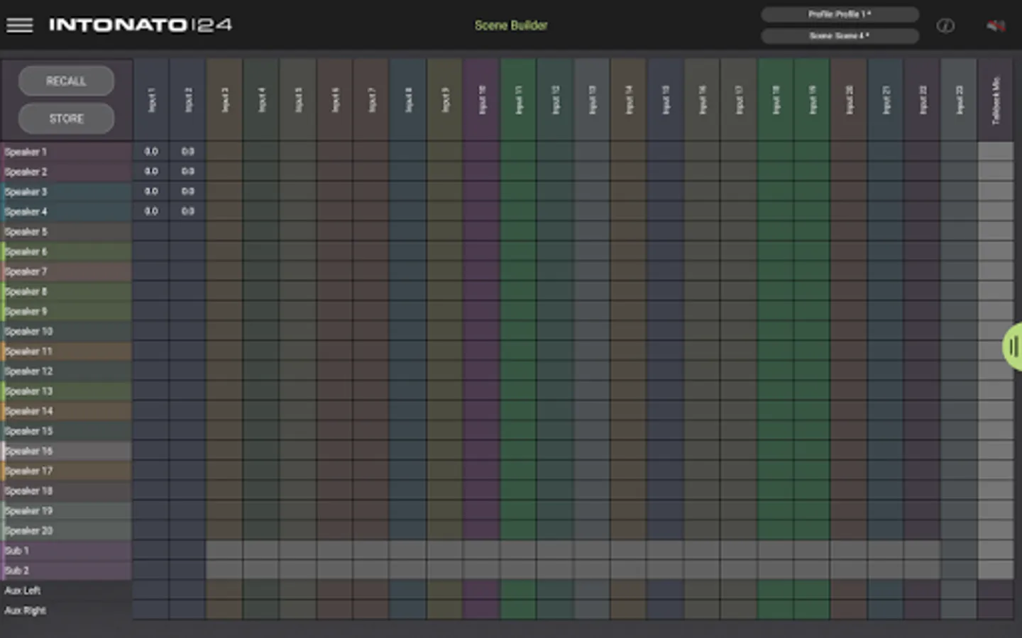Select the Speaker 20 row label
The height and width of the screenshot is (638, 1022).
(67, 530)
